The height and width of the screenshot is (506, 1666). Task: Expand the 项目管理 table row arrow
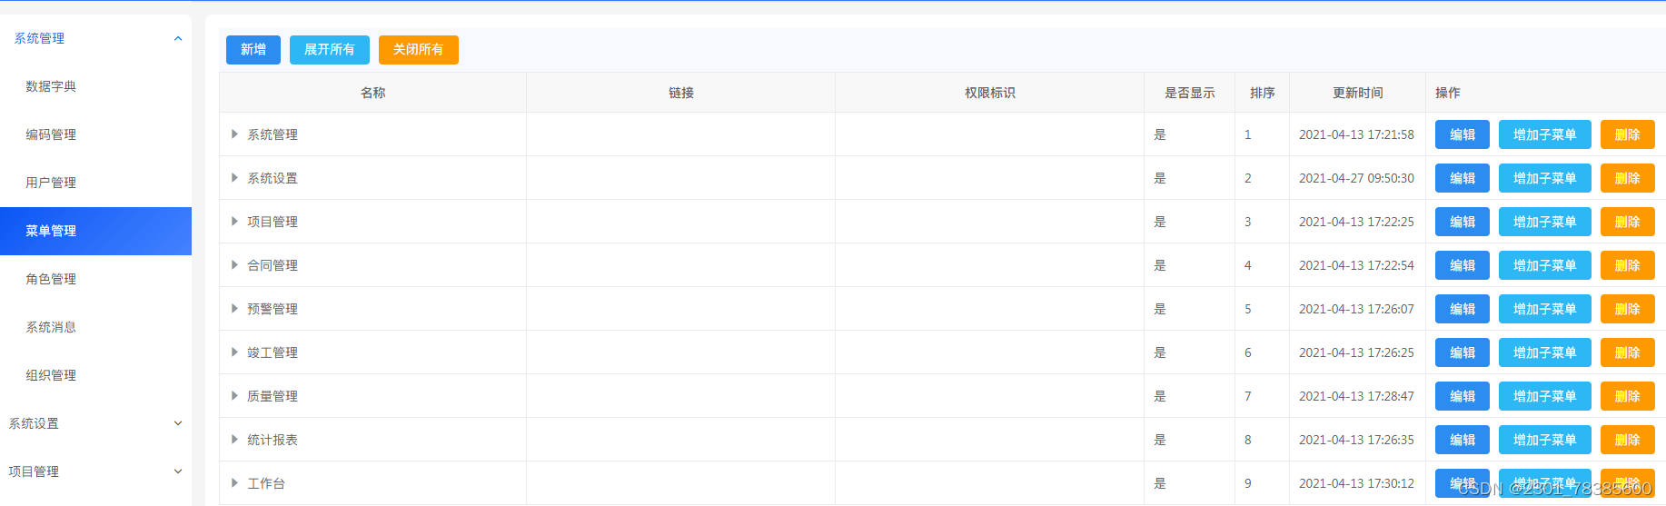pos(234,222)
